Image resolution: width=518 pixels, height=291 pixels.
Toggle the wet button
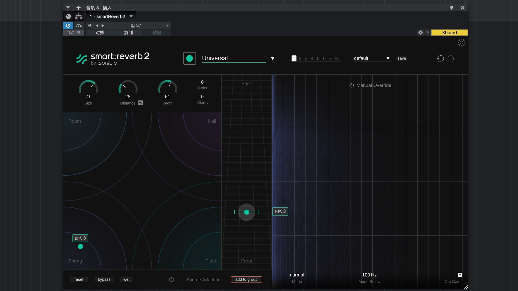click(x=126, y=279)
